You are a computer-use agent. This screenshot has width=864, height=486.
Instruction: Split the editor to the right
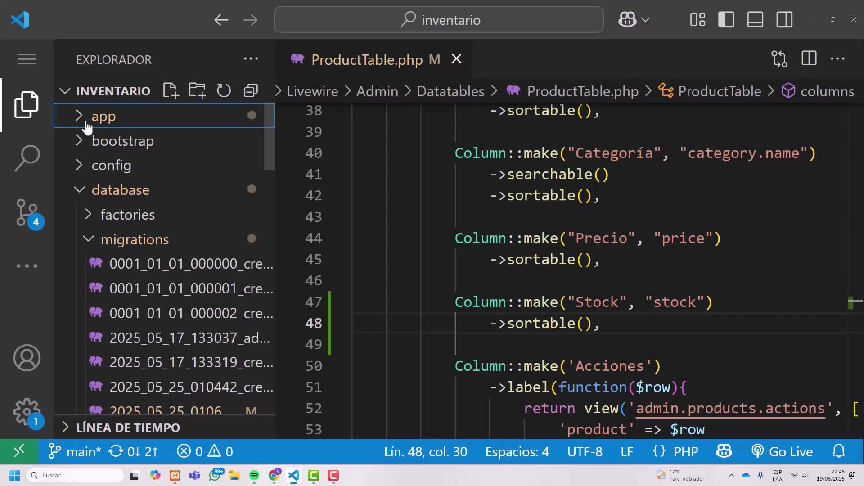(x=809, y=58)
